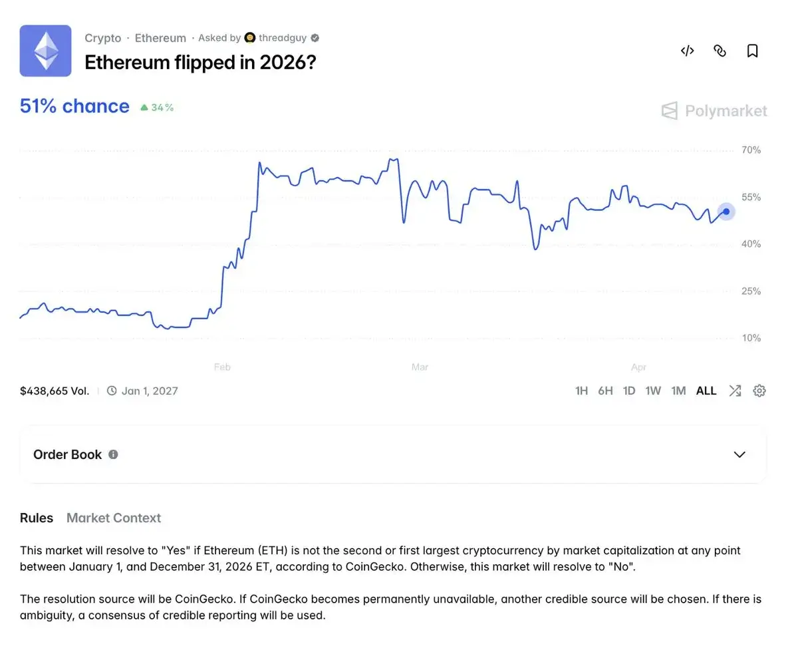Open the Crypto category link
This screenshot has height=648, width=798.
103,38
